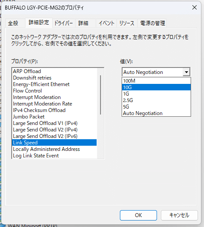Image resolution: width=204 pixels, height=227 pixels.
Task: Select Large Send Offload V2 (IPv4)
Action: tap(54, 130)
